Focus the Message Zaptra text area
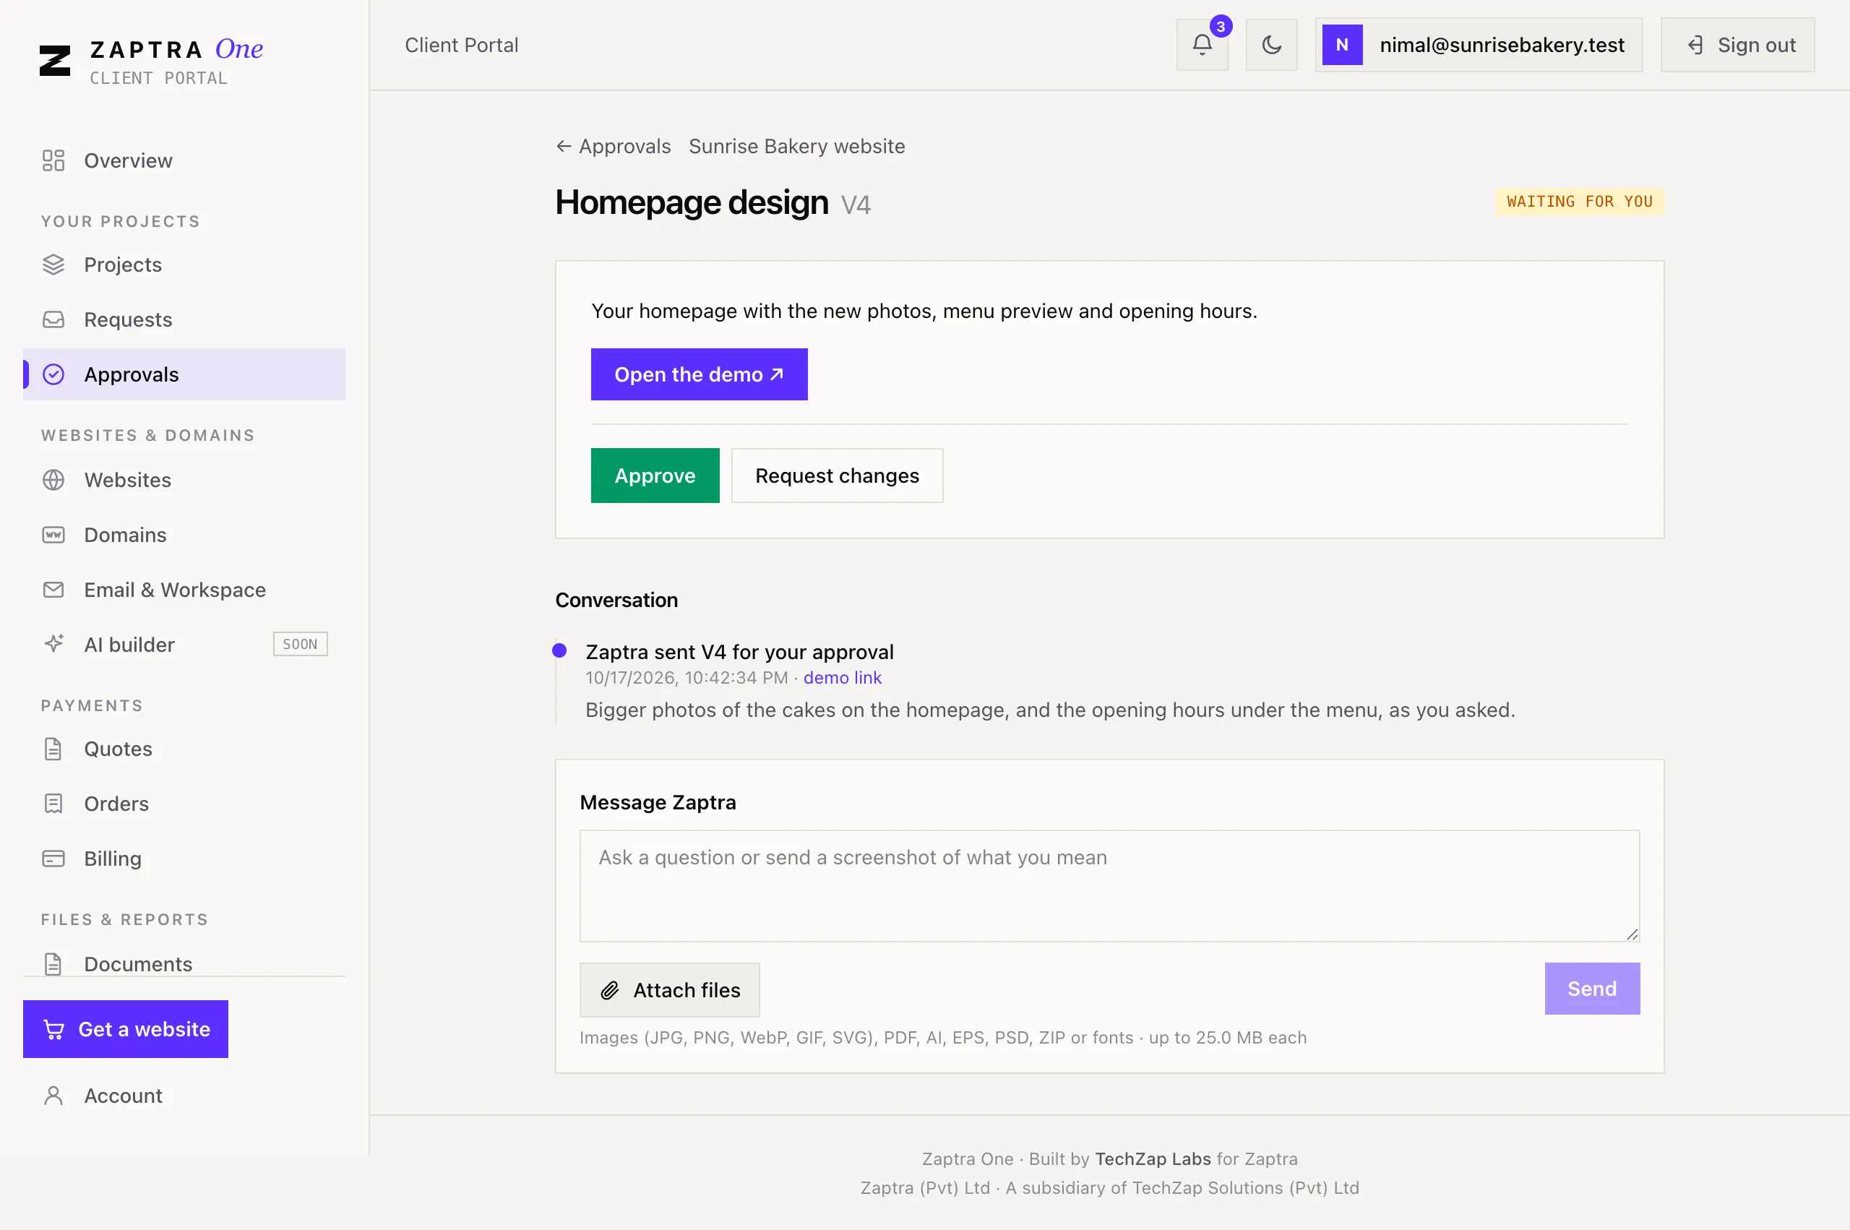This screenshot has width=1850, height=1230. click(x=1109, y=885)
